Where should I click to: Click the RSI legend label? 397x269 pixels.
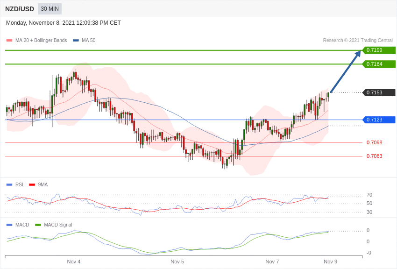19,185
